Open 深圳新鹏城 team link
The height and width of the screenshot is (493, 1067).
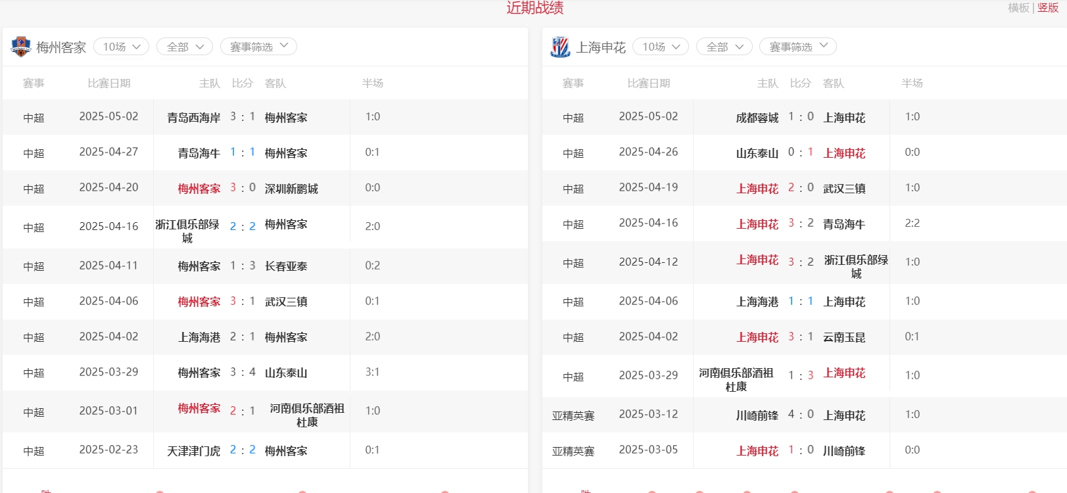[291, 189]
